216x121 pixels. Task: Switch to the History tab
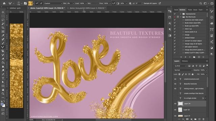click(x=185, y=61)
